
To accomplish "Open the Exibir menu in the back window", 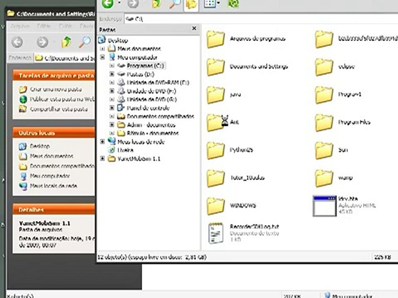I will [x=65, y=26].
